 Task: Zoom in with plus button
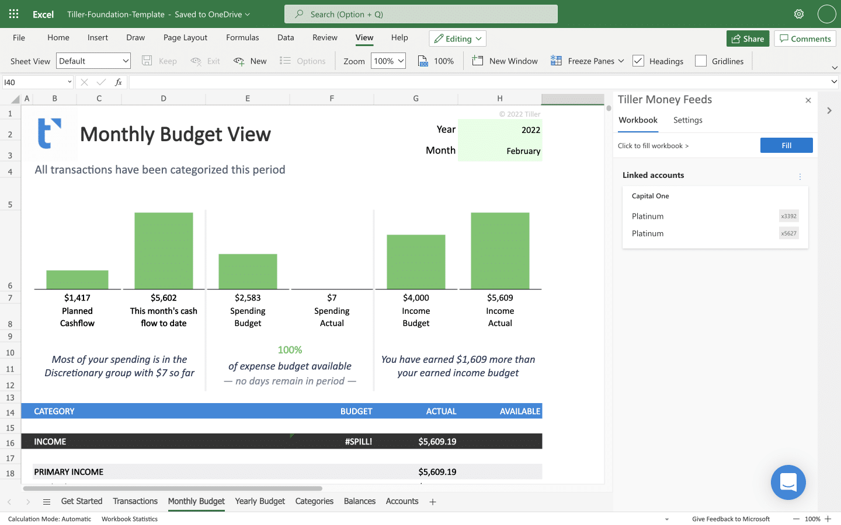click(828, 519)
